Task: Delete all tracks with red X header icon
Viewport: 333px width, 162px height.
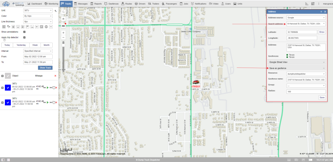Action: [55, 76]
